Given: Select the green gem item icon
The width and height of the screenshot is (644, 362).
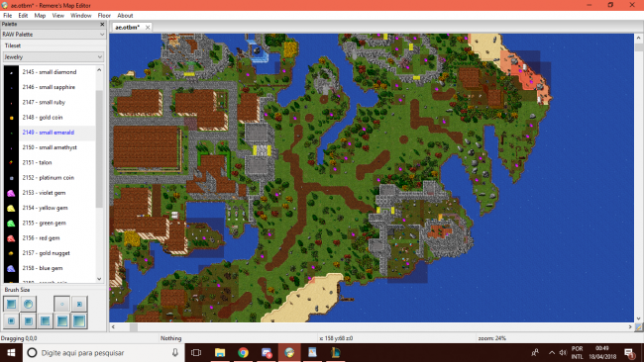Looking at the screenshot, I should [x=11, y=223].
